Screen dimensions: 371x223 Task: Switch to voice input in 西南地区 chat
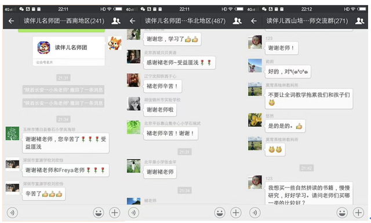coord(12,213)
